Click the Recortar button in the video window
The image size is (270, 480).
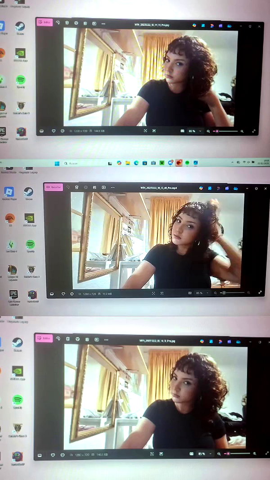pyautogui.click(x=54, y=187)
